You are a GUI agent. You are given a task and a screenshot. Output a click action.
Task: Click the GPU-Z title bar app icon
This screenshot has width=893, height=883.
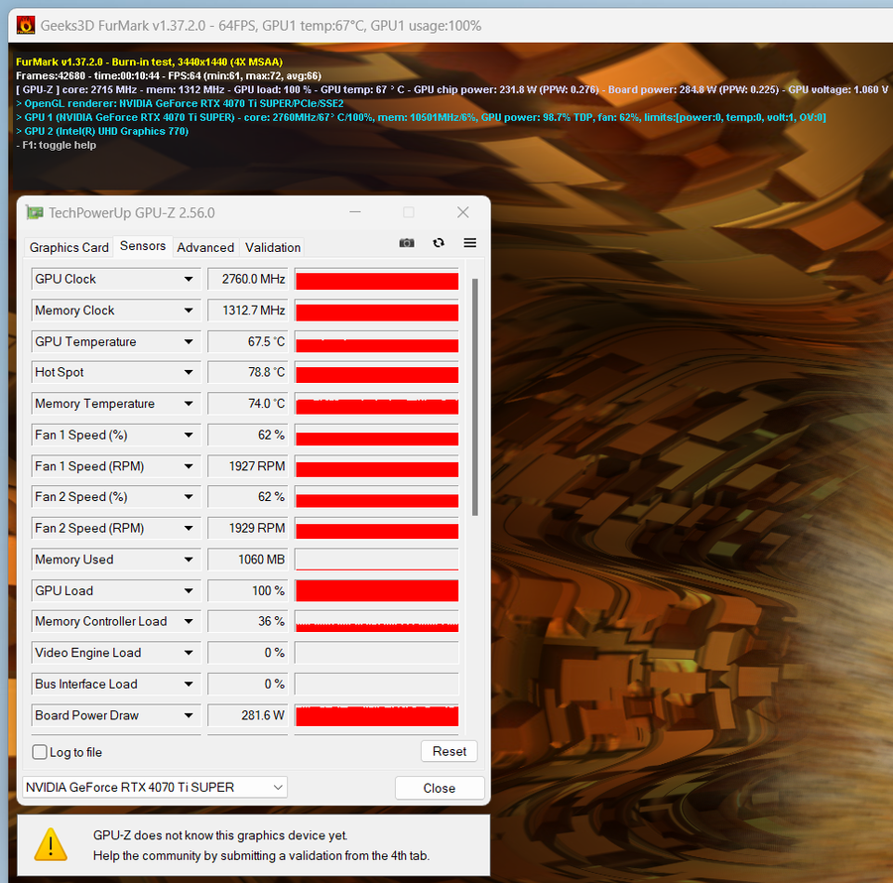tap(35, 213)
